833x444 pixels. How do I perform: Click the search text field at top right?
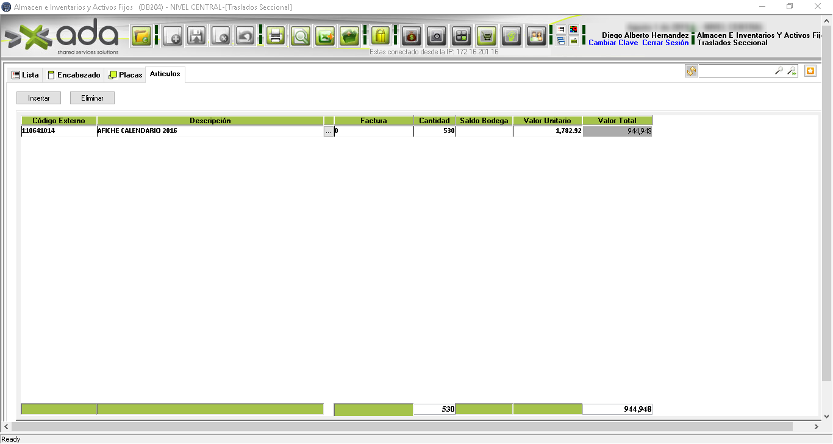736,71
